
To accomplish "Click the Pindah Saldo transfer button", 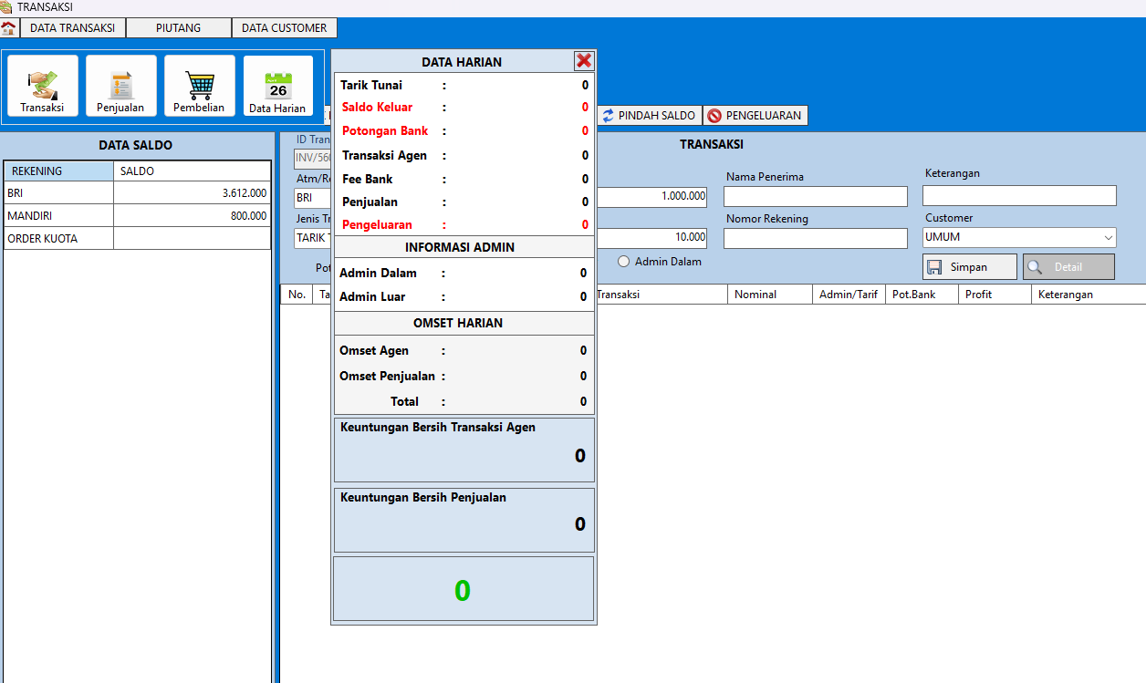I will point(649,116).
